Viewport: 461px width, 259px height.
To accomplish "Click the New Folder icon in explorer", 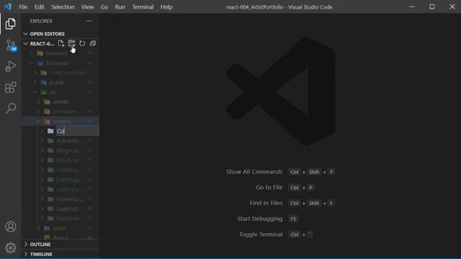I will pyautogui.click(x=72, y=43).
